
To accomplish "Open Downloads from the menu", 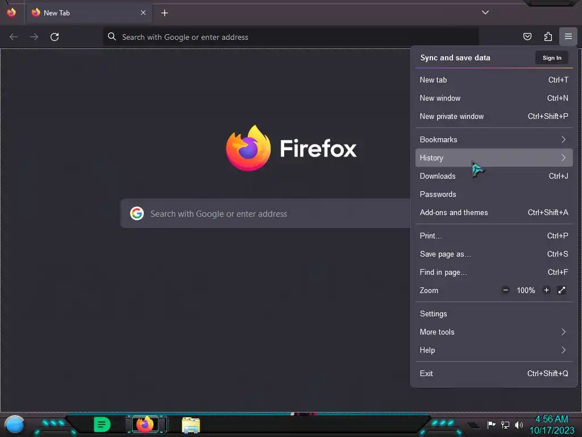I will click(494, 176).
